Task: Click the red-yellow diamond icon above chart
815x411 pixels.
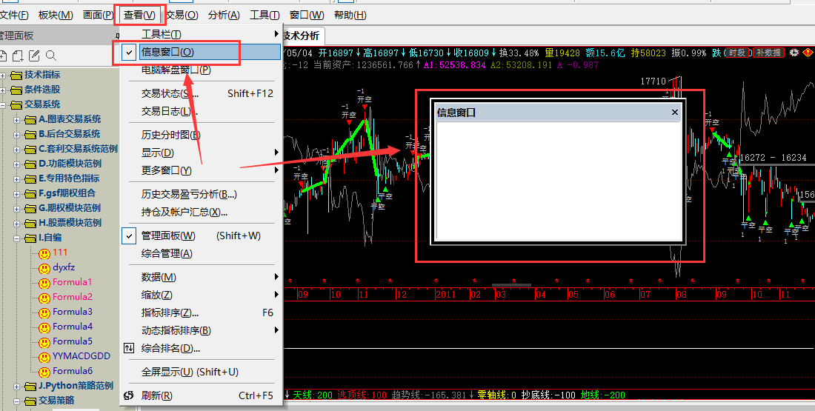Action: pyautogui.click(x=808, y=53)
